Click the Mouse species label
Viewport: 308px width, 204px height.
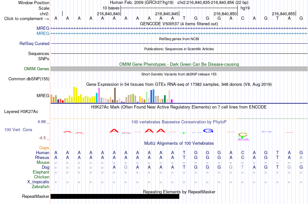pos(43,163)
